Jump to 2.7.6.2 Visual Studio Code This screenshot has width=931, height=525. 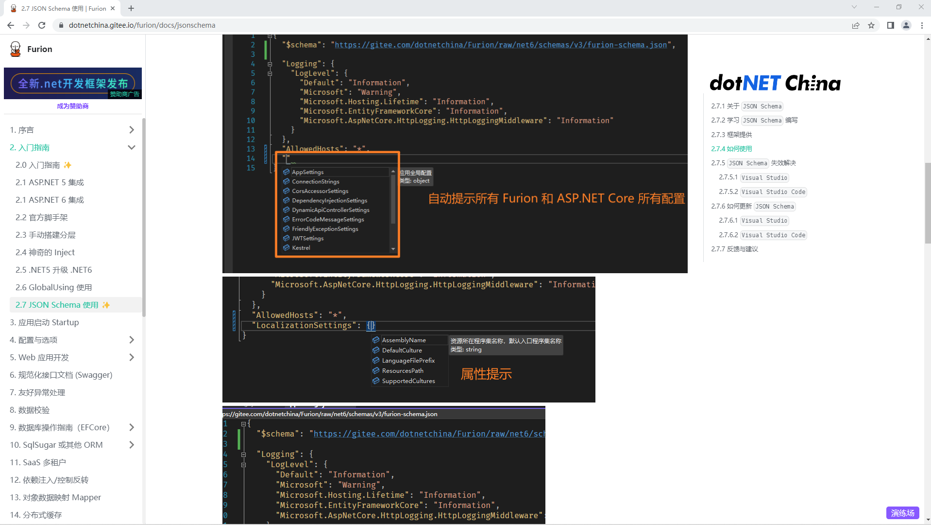tap(762, 235)
